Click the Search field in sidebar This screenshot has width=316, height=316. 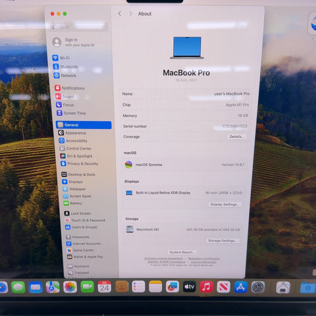coord(78,27)
